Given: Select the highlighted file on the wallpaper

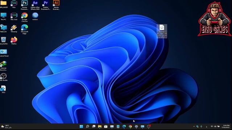Looking at the screenshot, I should 162,31.
